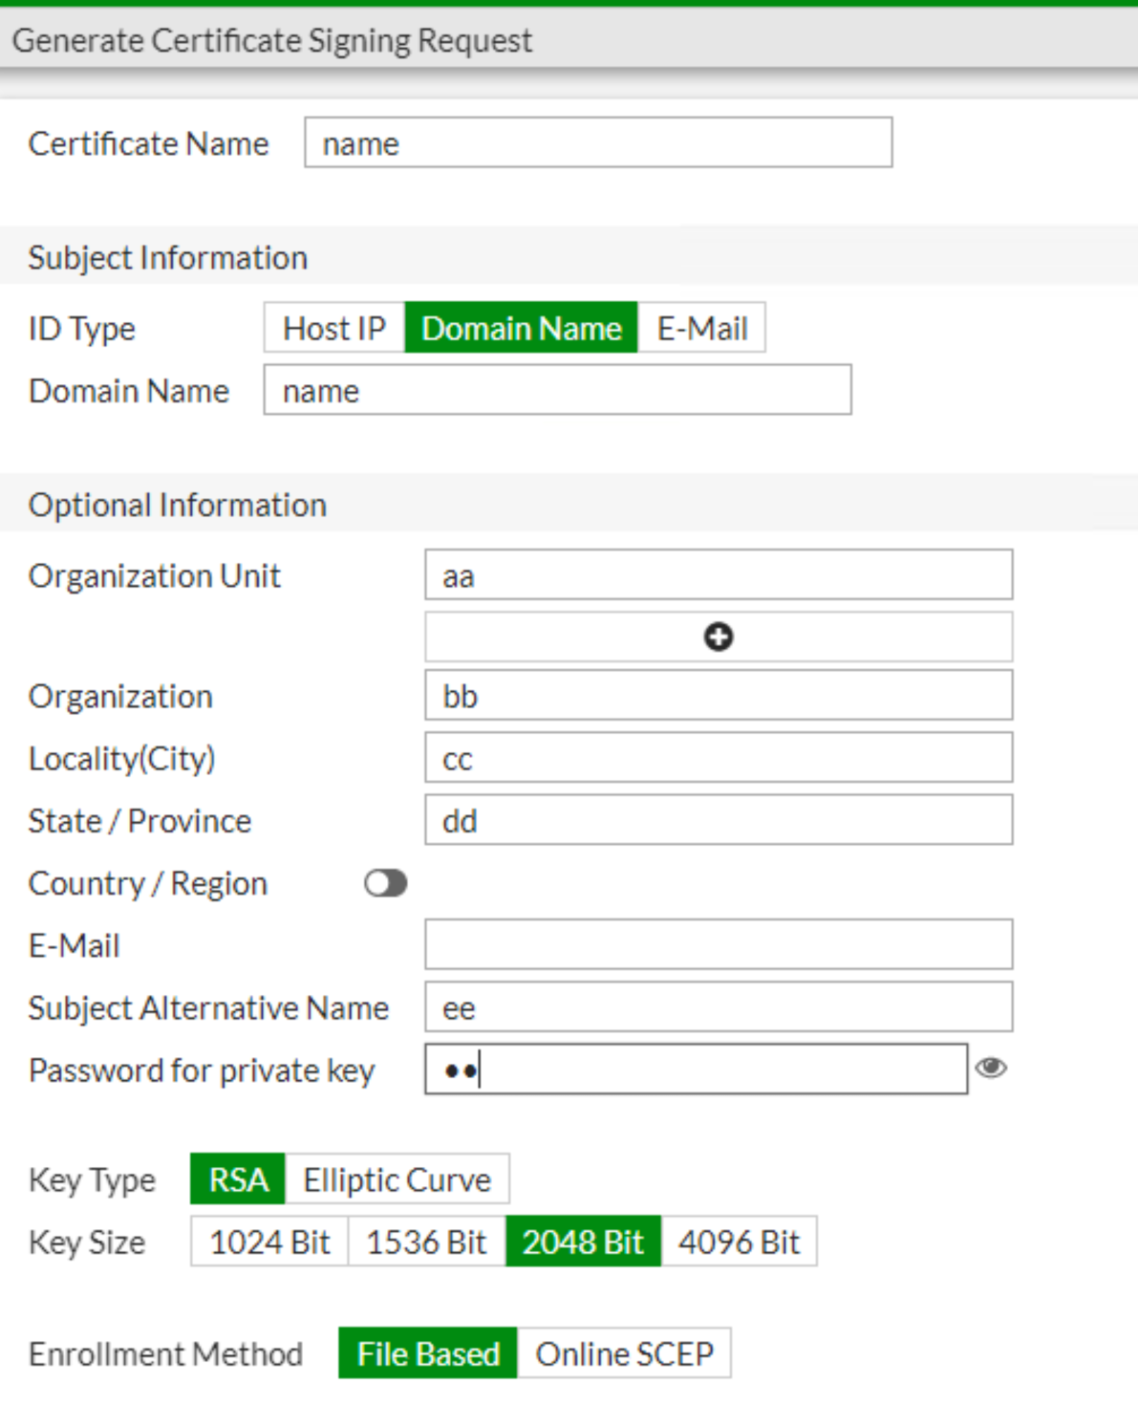Select File Based enrollment method

click(426, 1353)
